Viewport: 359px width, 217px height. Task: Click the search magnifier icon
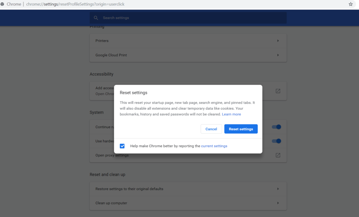[x=96, y=18]
